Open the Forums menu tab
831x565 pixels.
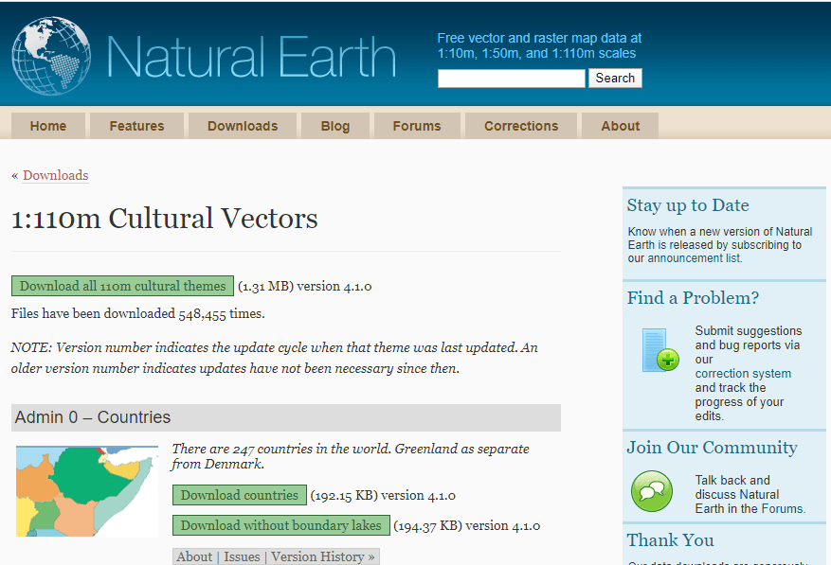pyautogui.click(x=417, y=126)
